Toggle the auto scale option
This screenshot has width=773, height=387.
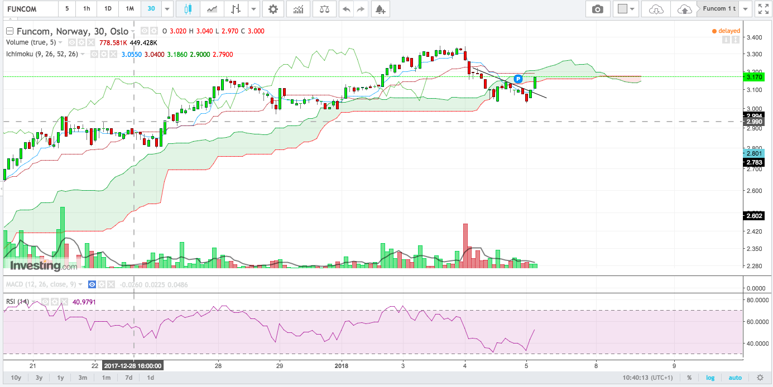point(736,378)
